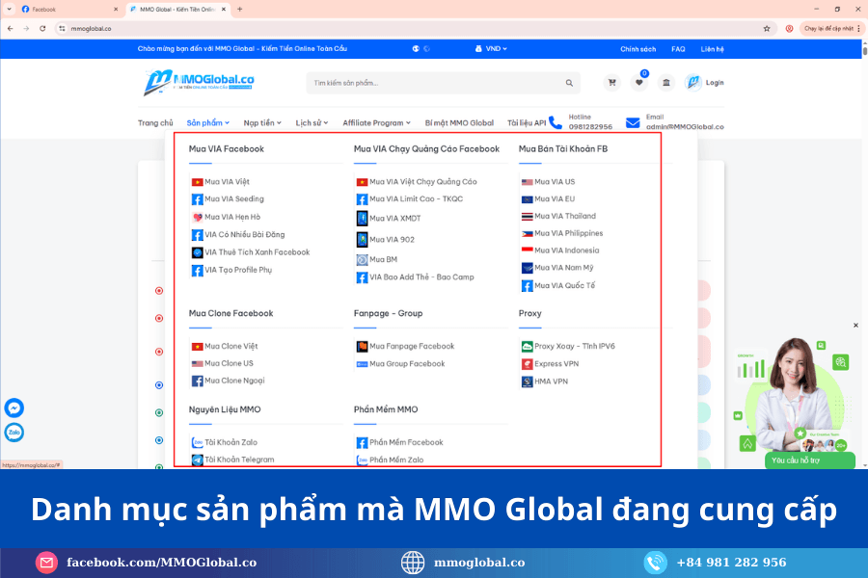The width and height of the screenshot is (868, 578).
Task: Open the shopping cart icon
Action: [611, 83]
